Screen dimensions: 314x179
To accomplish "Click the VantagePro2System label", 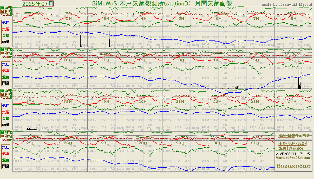I will coord(293,158).
